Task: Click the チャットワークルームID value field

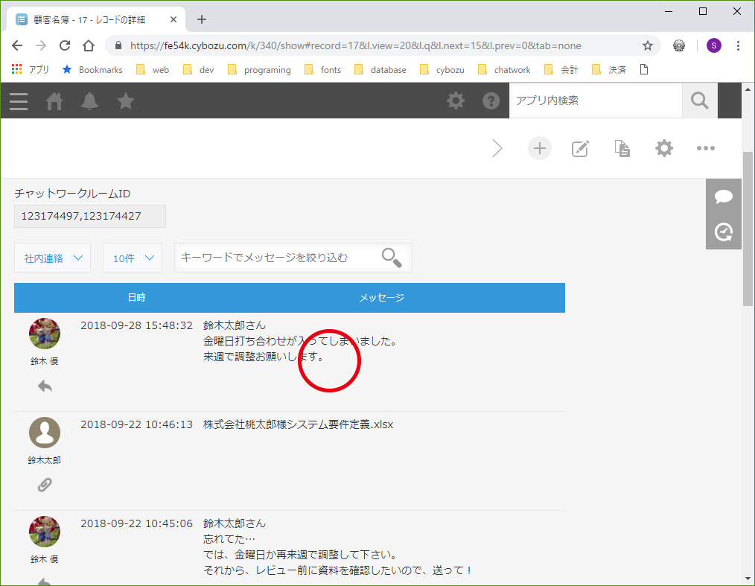Action: (x=90, y=216)
